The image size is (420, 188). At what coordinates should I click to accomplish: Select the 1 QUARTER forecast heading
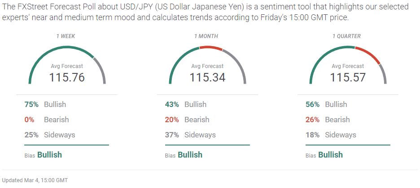[348, 35]
